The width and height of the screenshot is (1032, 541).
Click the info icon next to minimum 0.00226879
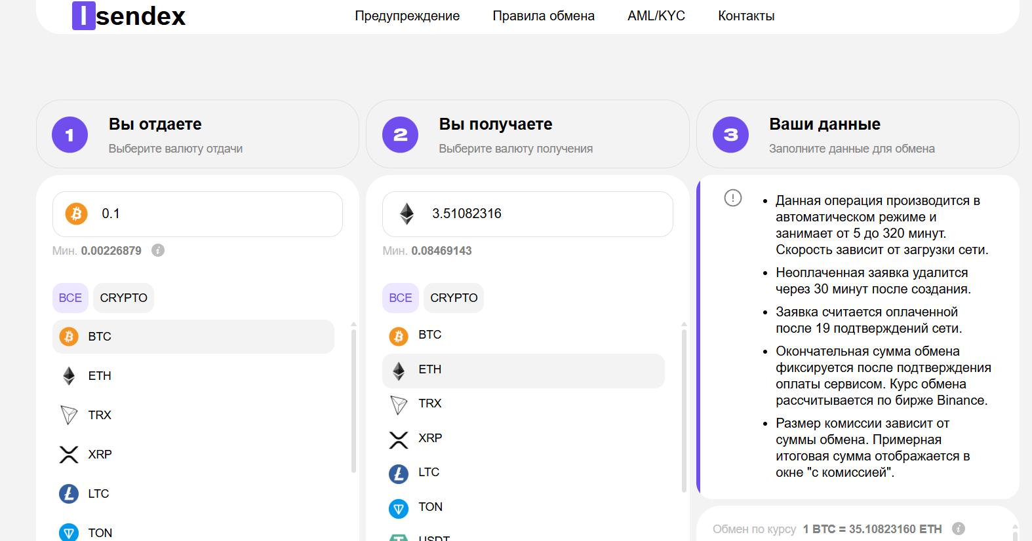(x=158, y=250)
